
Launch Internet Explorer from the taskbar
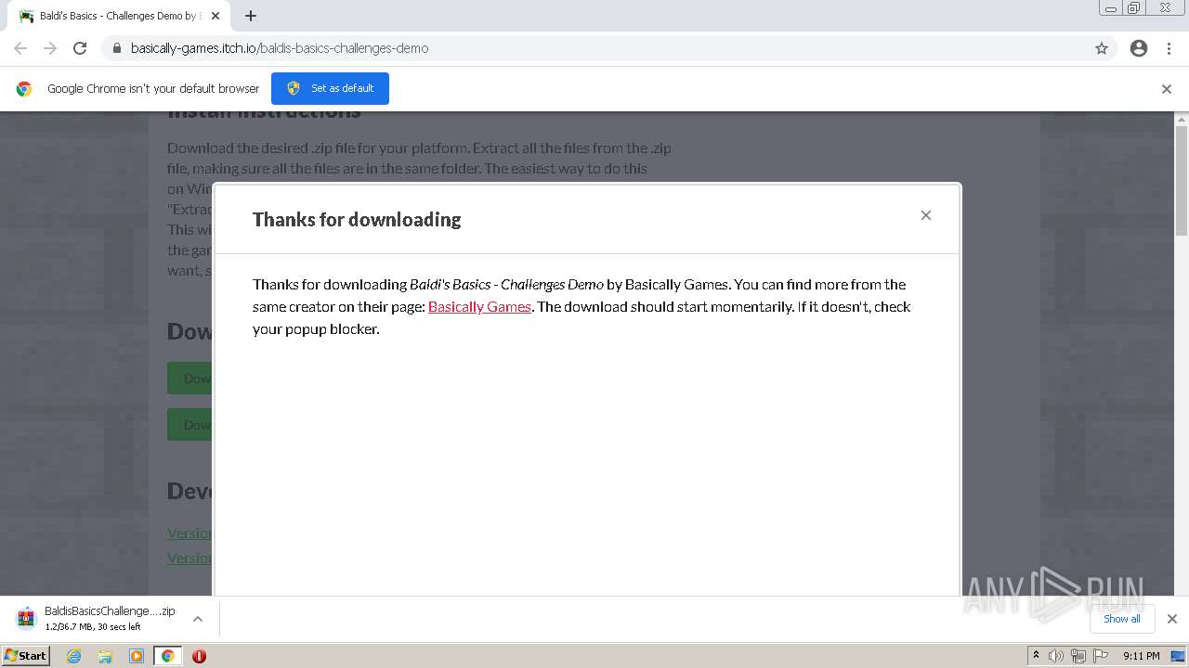click(x=74, y=656)
